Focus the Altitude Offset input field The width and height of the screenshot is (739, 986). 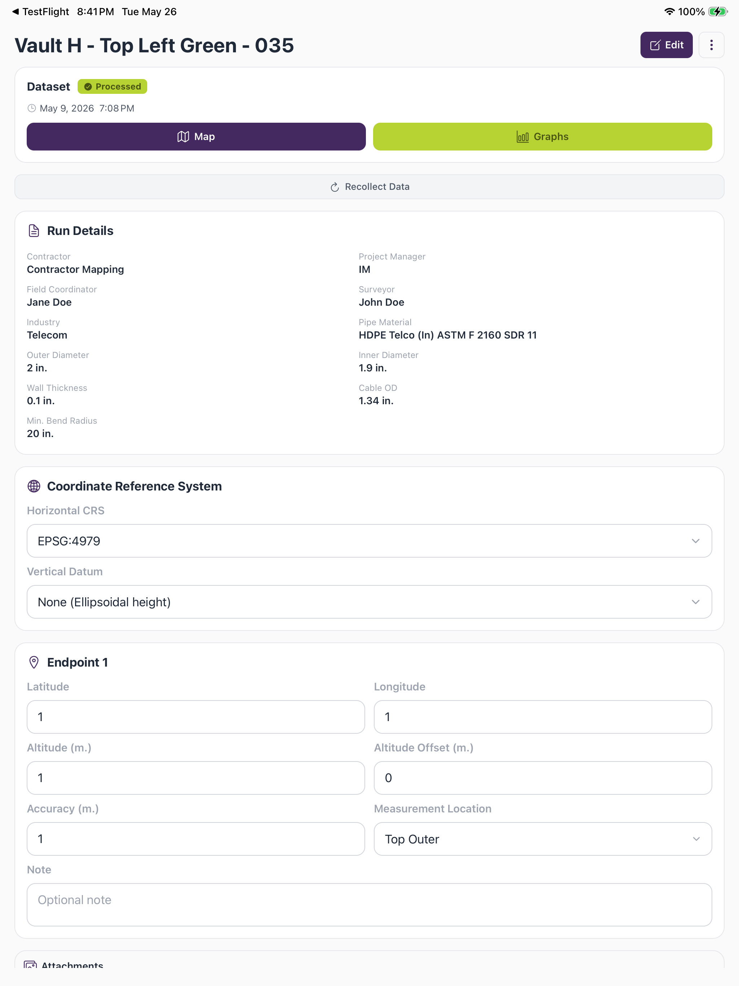[x=542, y=778]
